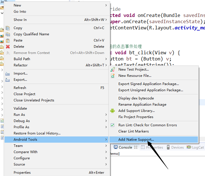Select Add Native Support menu entry
This screenshot has height=176, width=205.
[x=136, y=140]
